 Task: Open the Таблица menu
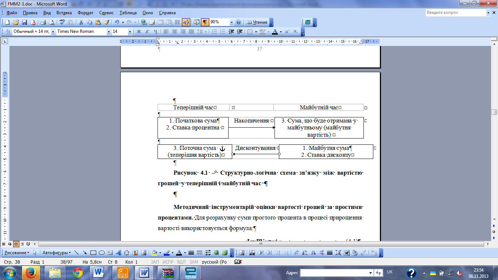(x=128, y=13)
